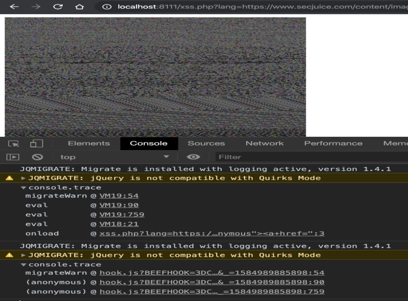
Task: Open the VM19:90 source link
Action: tap(119, 205)
